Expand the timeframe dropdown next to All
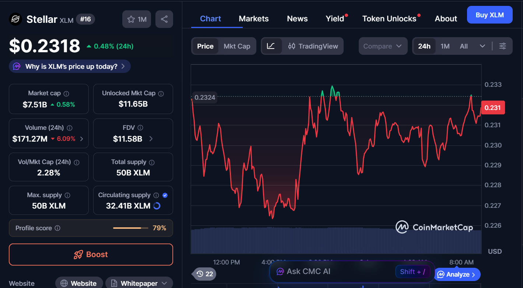Image resolution: width=523 pixels, height=288 pixels. point(483,46)
